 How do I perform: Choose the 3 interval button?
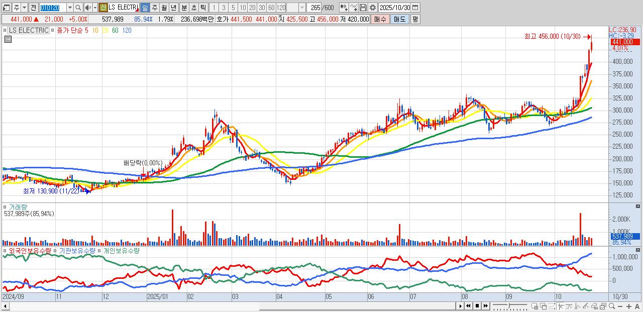[x=224, y=8]
